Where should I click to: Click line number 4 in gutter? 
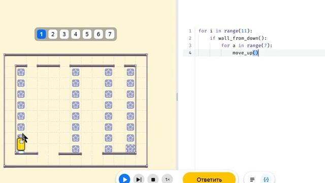[x=190, y=53]
